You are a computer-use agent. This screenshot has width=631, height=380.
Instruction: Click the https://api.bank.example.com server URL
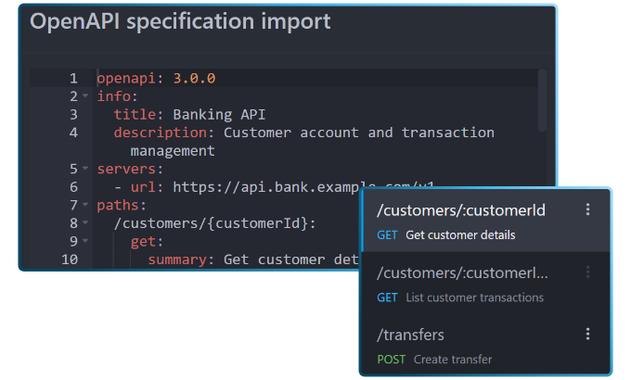coord(278,187)
